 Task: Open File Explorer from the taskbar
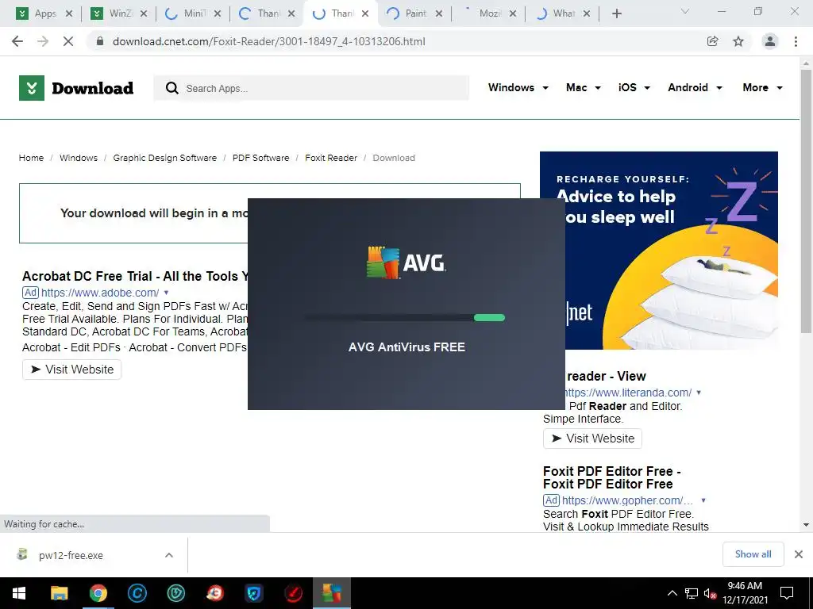click(59, 593)
